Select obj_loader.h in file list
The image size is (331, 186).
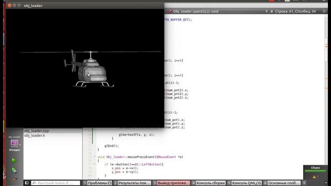(x=35, y=135)
